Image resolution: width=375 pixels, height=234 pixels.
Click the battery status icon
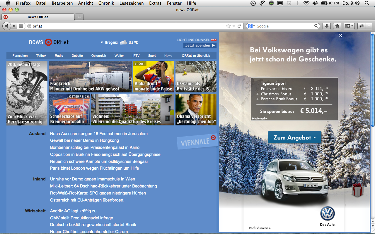pyautogui.click(x=324, y=3)
